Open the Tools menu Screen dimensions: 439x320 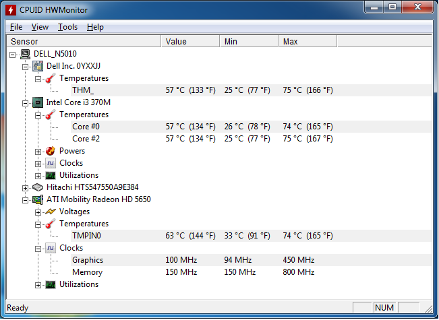tap(67, 27)
